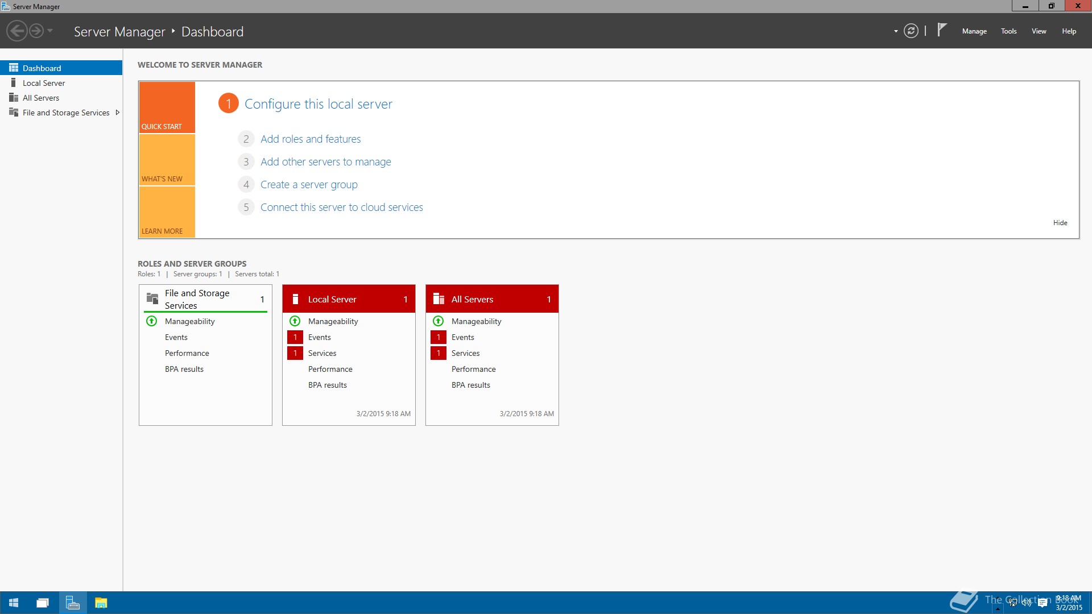Image resolution: width=1092 pixels, height=614 pixels.
Task: Click the step 2 number circle
Action: [x=246, y=139]
